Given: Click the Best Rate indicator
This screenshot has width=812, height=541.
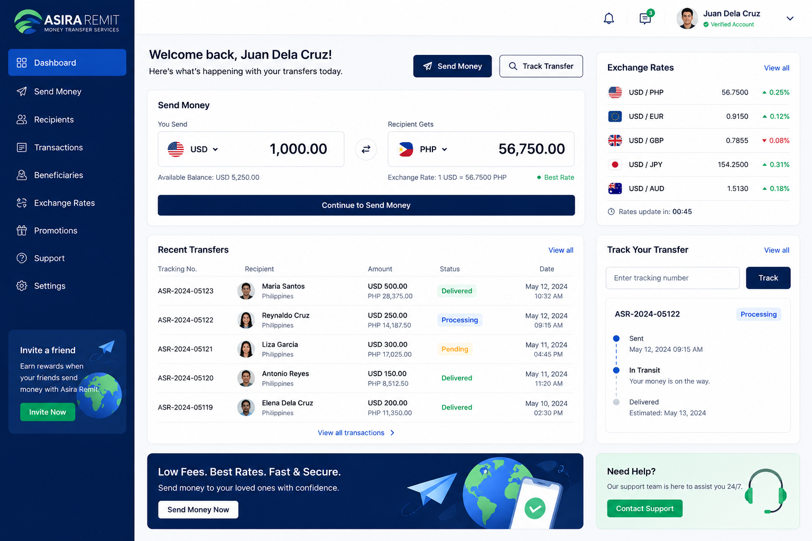Looking at the screenshot, I should click(556, 178).
